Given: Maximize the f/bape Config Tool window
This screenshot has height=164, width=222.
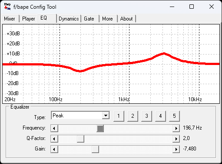Looking at the screenshot, I should click(x=192, y=7).
